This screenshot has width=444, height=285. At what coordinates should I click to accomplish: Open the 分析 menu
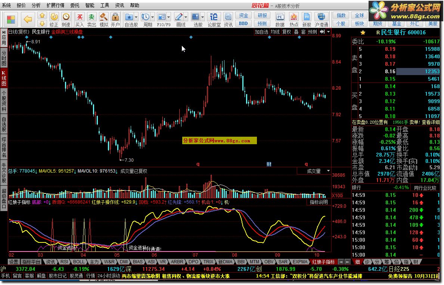36,5
